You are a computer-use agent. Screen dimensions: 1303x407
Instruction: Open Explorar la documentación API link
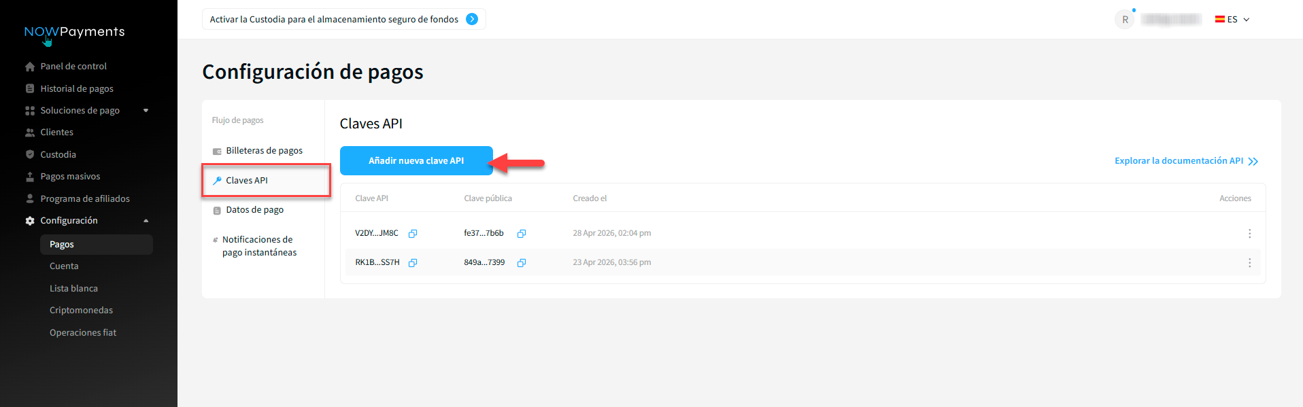pos(1185,161)
